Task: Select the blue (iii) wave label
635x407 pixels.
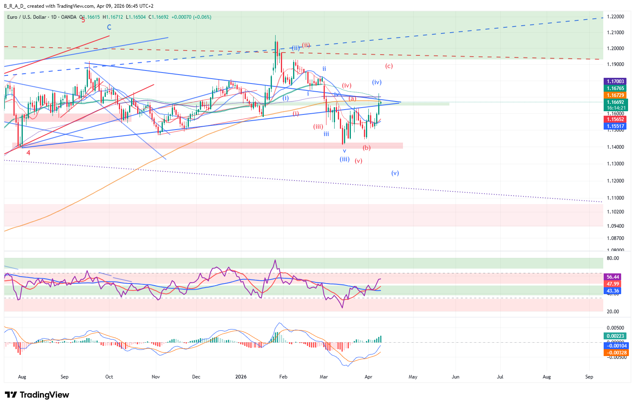Action: point(344,159)
